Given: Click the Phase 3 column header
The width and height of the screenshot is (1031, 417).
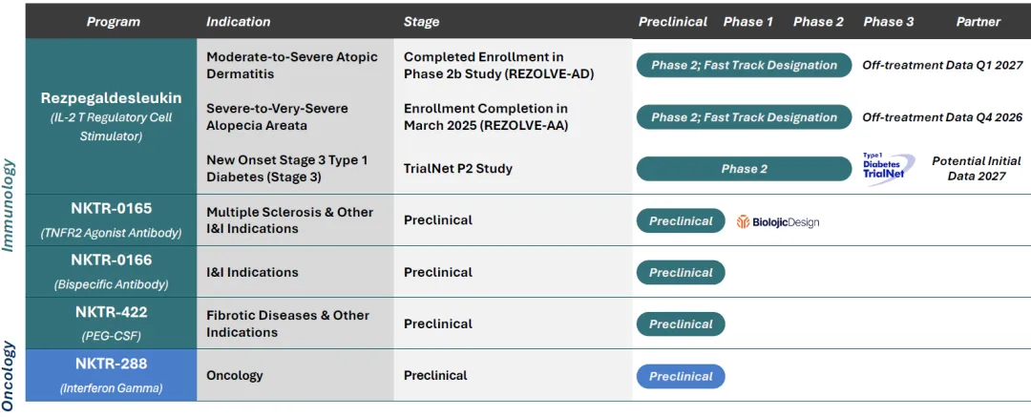Looking at the screenshot, I should (x=889, y=22).
